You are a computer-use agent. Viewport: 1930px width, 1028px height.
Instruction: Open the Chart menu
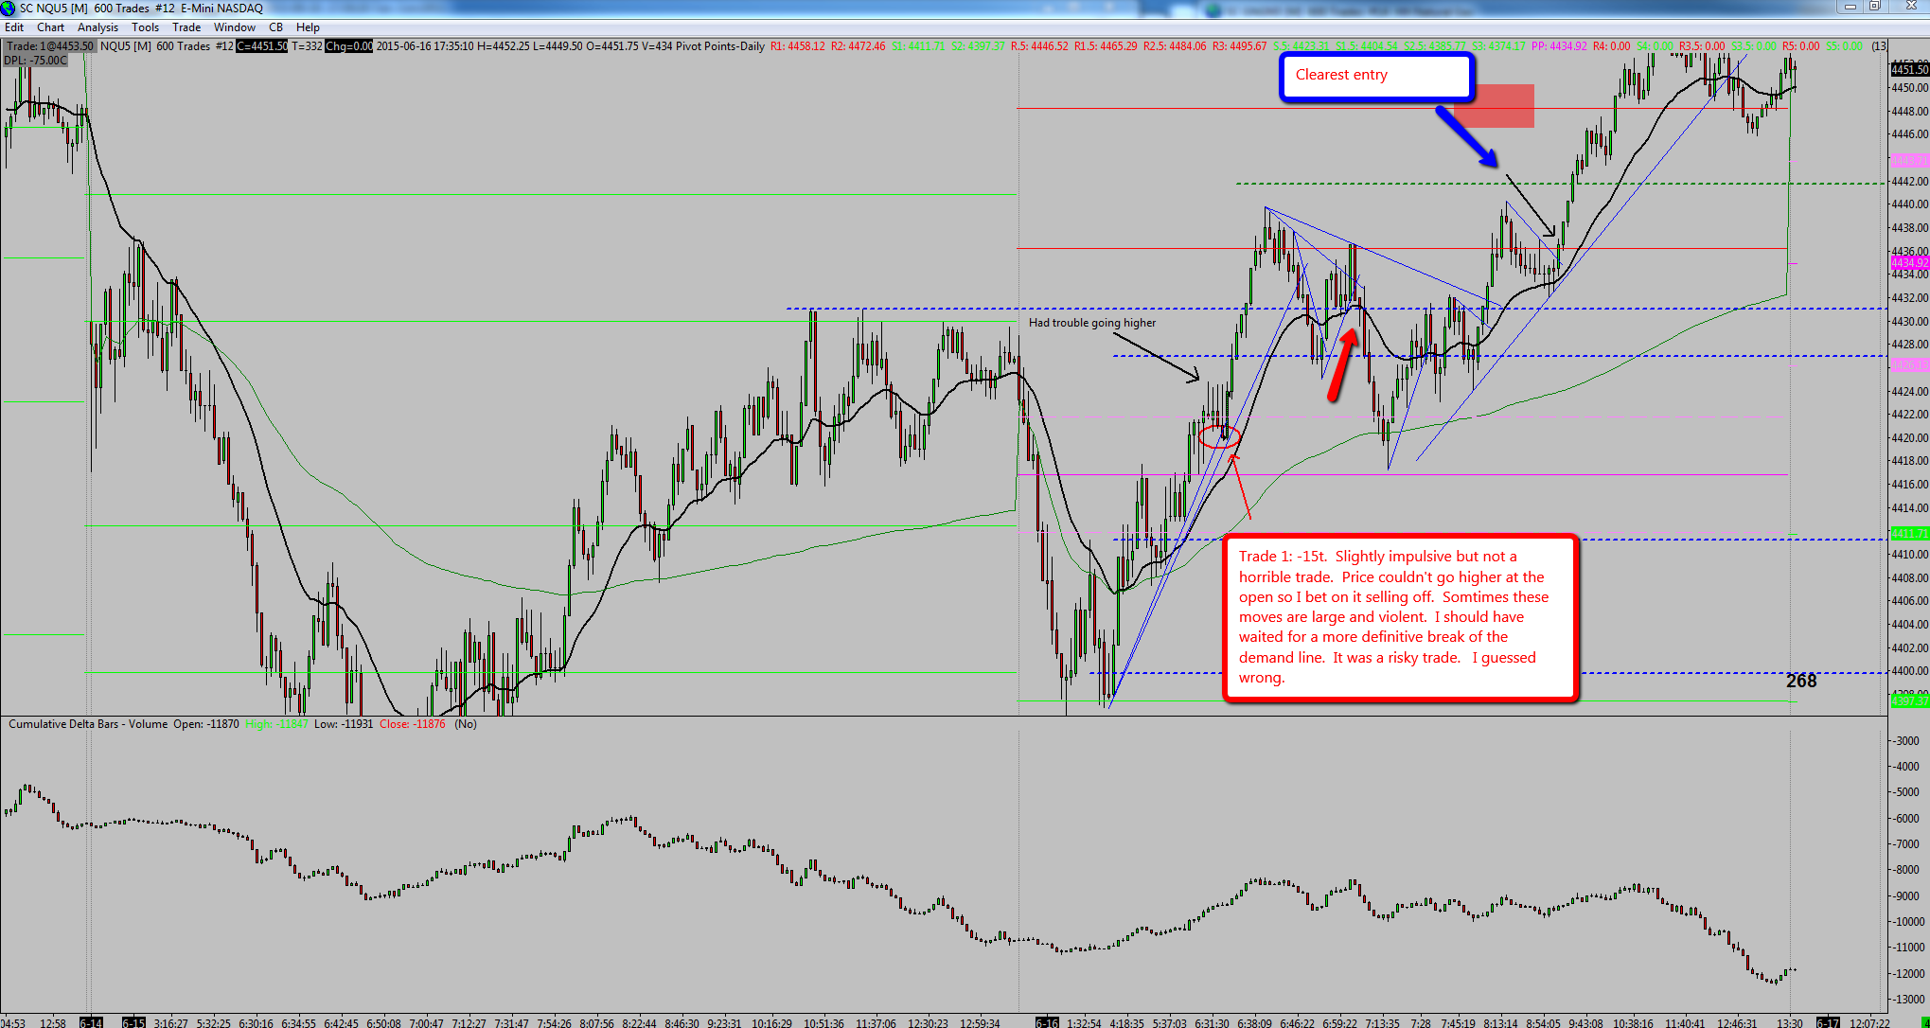coord(50,27)
